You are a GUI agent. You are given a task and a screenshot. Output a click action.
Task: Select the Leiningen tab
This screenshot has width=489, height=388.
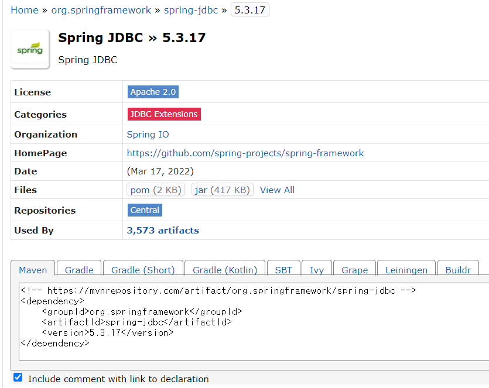[x=406, y=270]
